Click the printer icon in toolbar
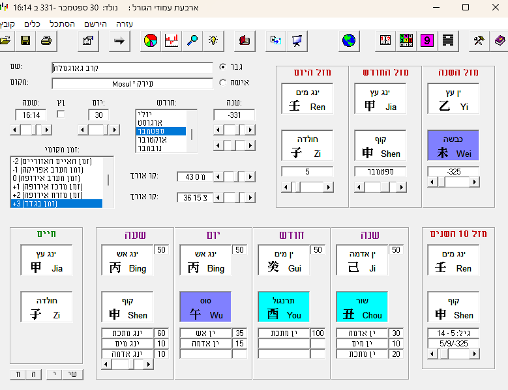The width and height of the screenshot is (508, 390). tap(46, 41)
